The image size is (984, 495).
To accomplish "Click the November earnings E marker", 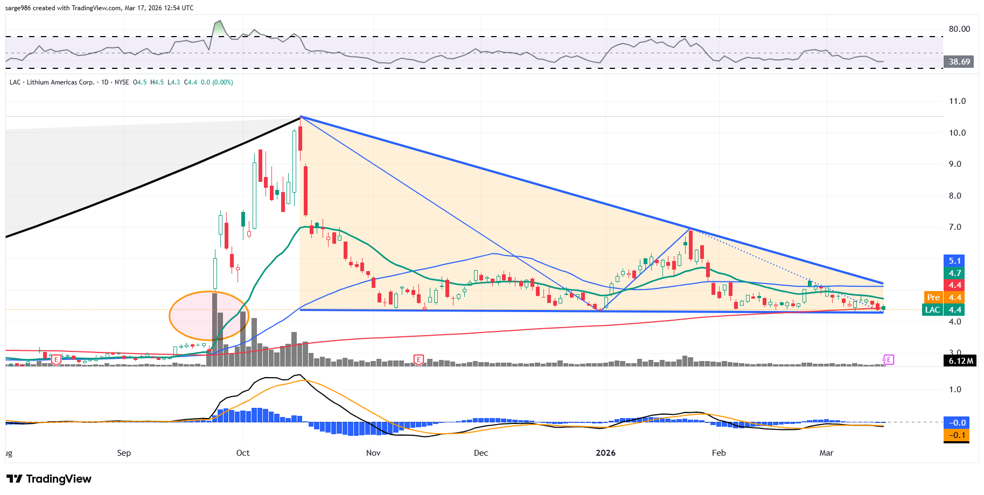I will (x=418, y=359).
